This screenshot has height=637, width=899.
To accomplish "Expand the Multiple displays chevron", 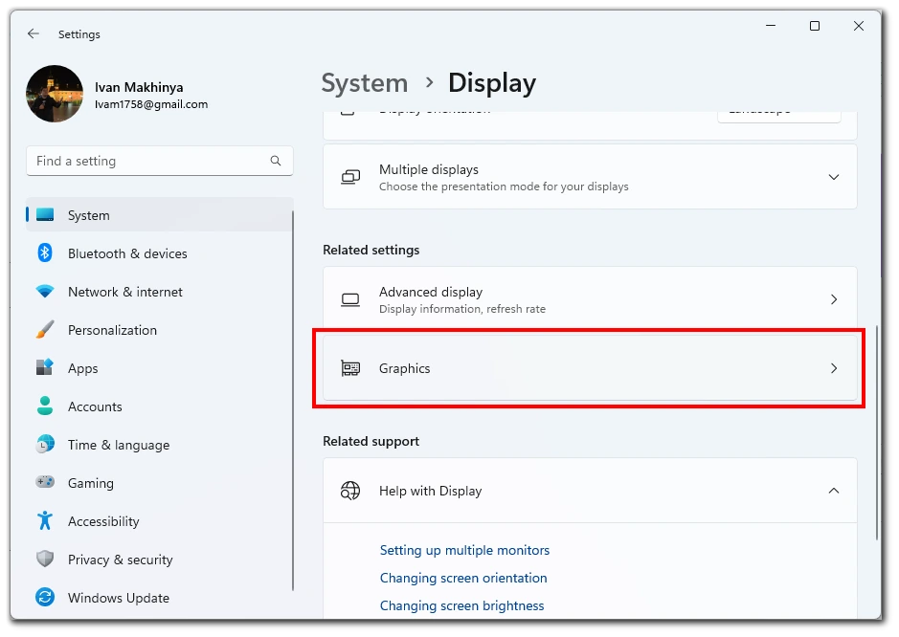I will [834, 177].
